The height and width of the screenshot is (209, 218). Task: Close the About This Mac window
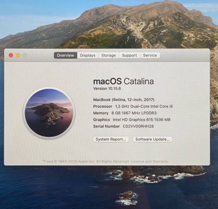click(11, 55)
